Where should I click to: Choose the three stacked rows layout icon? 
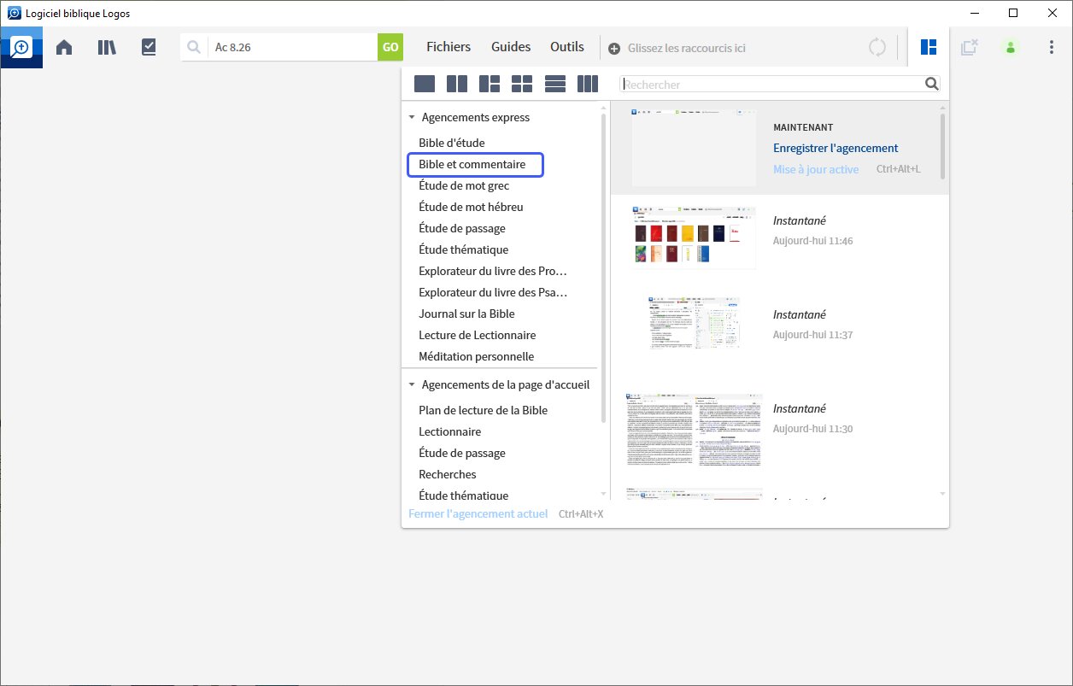coord(555,84)
